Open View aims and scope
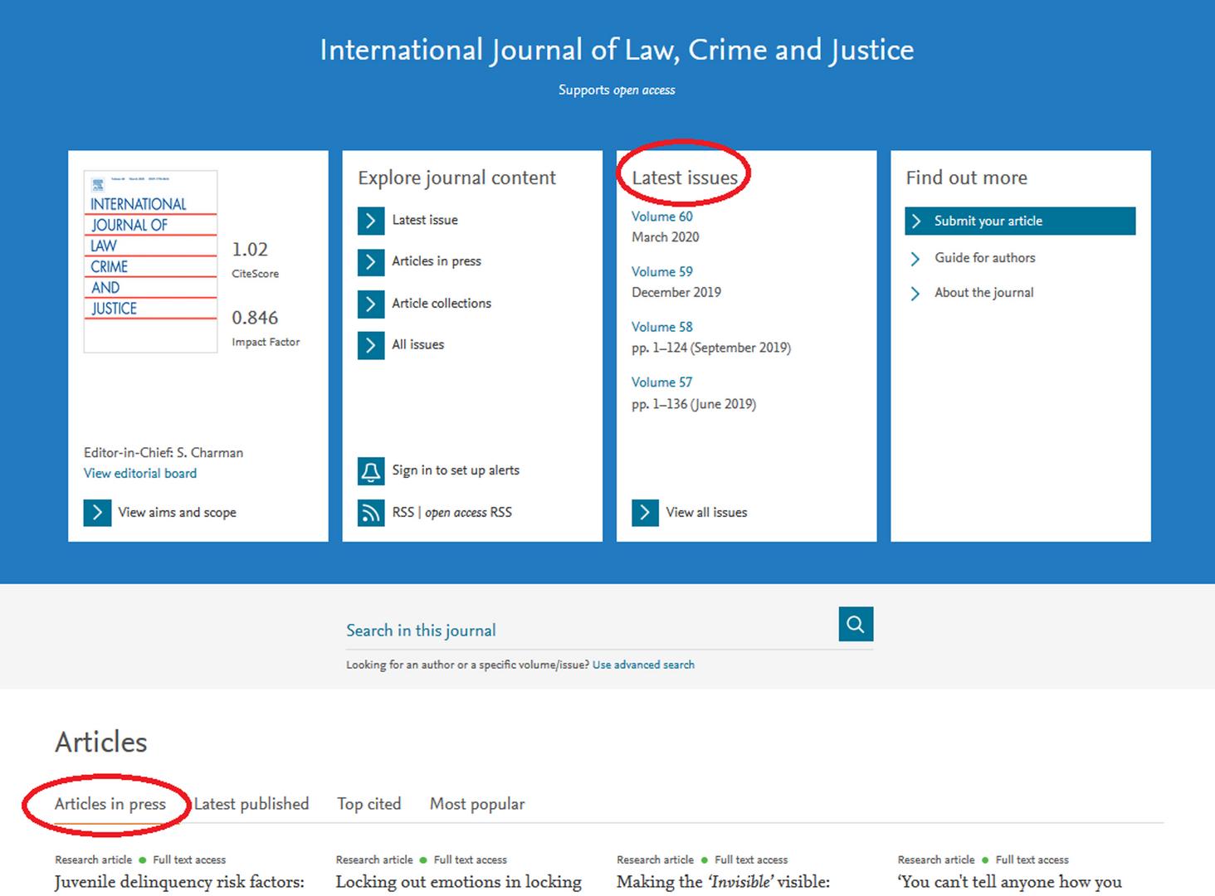1215x896 pixels. tap(177, 513)
